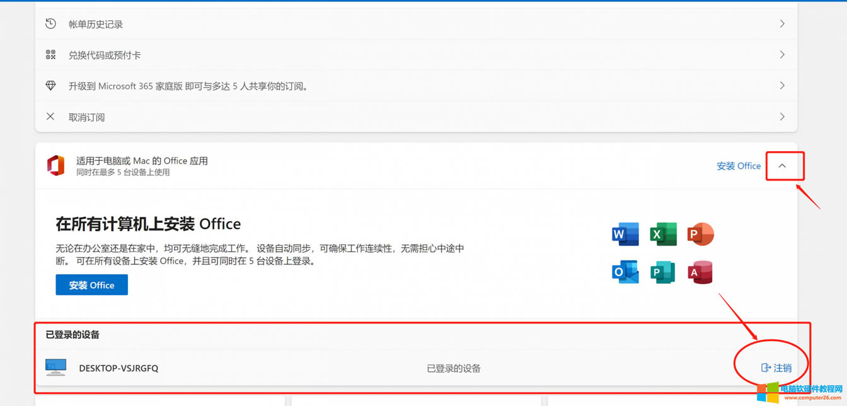The image size is (847, 406).
Task: Click the clock icon next to 帐单历史记录
Action: [x=50, y=23]
